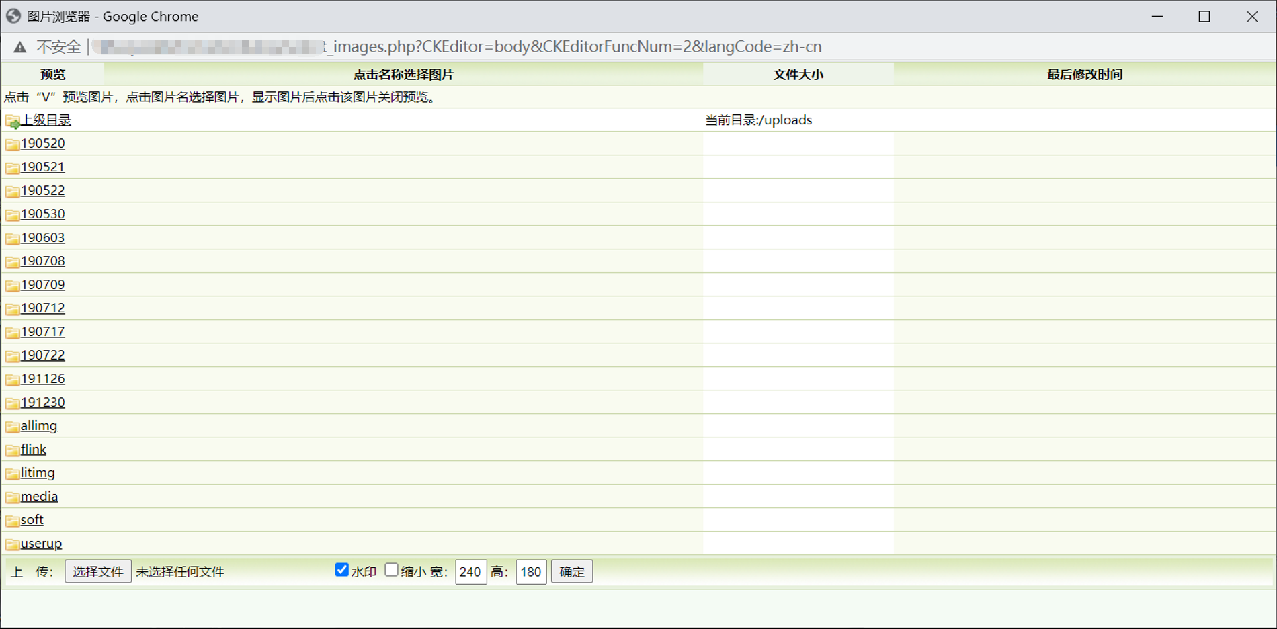Open the 190603 folder link
Viewport: 1277px width, 629px height.
point(43,237)
